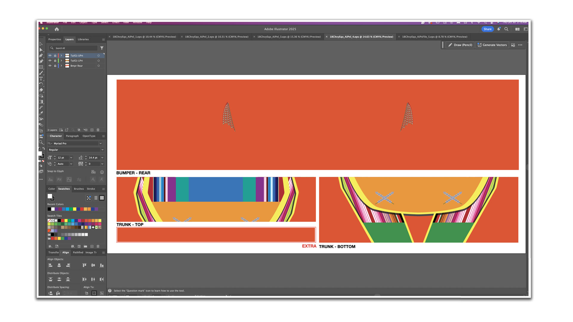Select the Gradient tool
573x322 pixels.
41,102
